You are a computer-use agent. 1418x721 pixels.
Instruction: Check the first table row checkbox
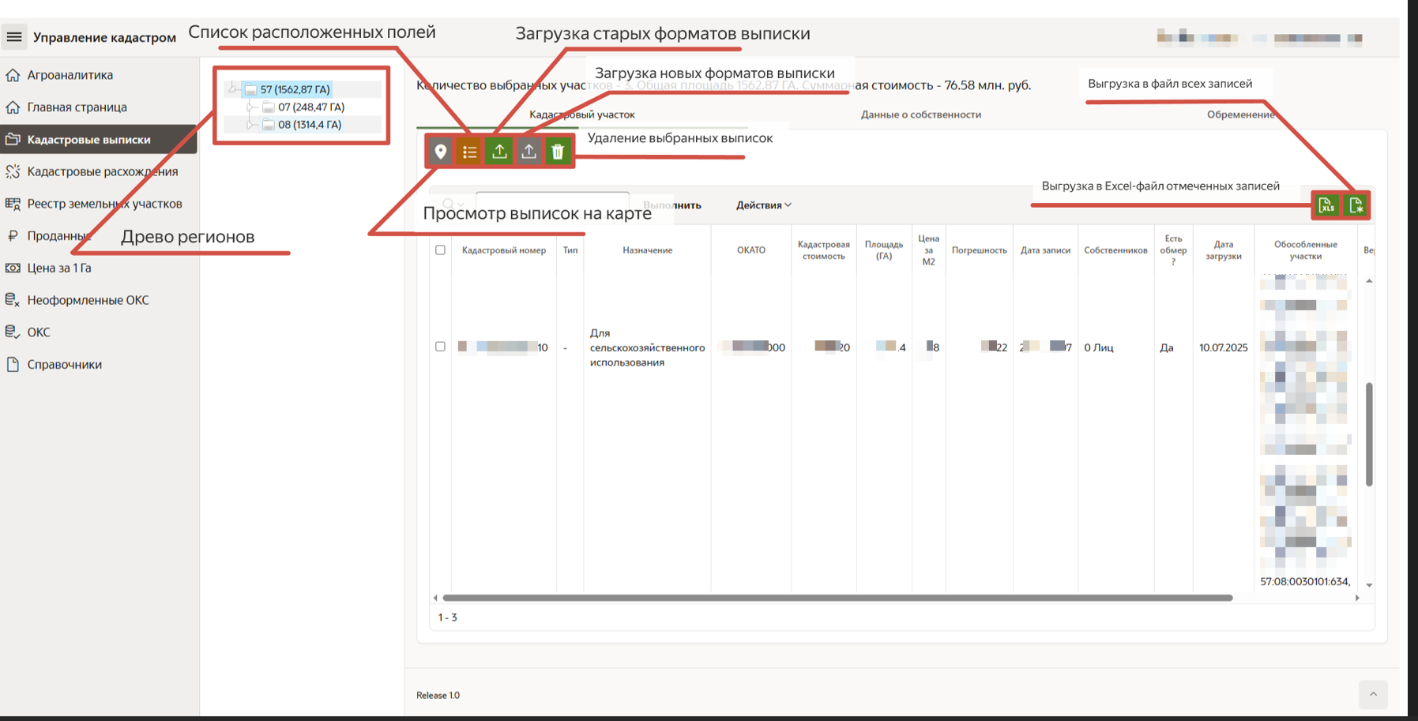tap(441, 347)
